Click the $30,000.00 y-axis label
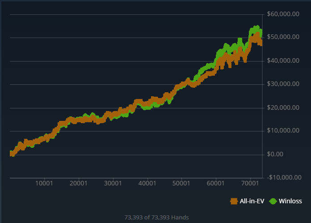 (x=282, y=84)
